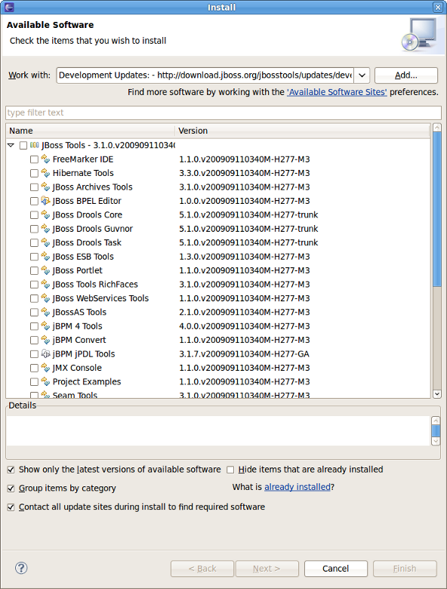Open the Work with site dropdown arrow
The width and height of the screenshot is (447, 589).
[x=362, y=75]
